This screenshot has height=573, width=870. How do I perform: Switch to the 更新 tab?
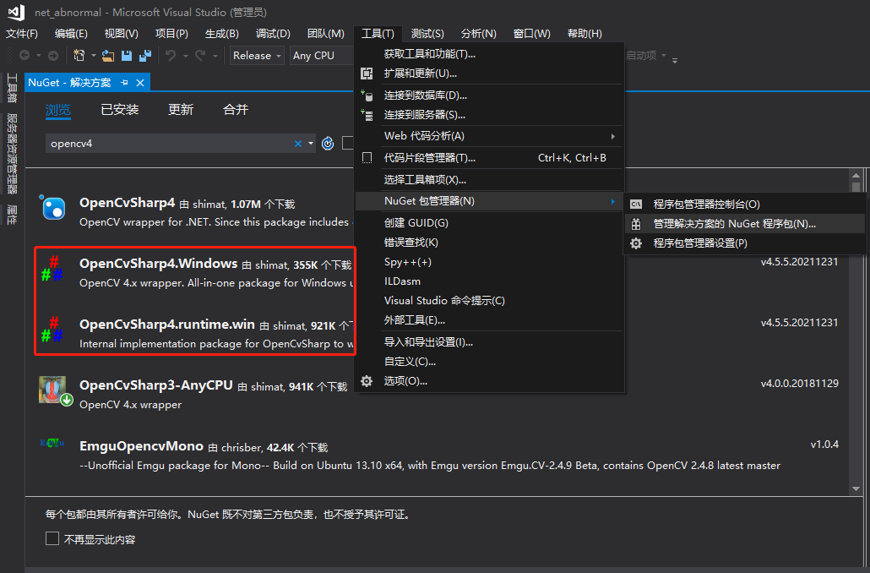coord(181,109)
